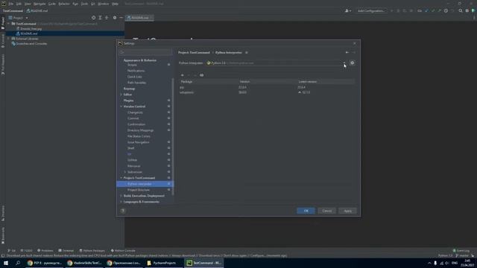Screen dimensions: 477x268
Task: Click the README.md editor tab
Action: [139, 18]
